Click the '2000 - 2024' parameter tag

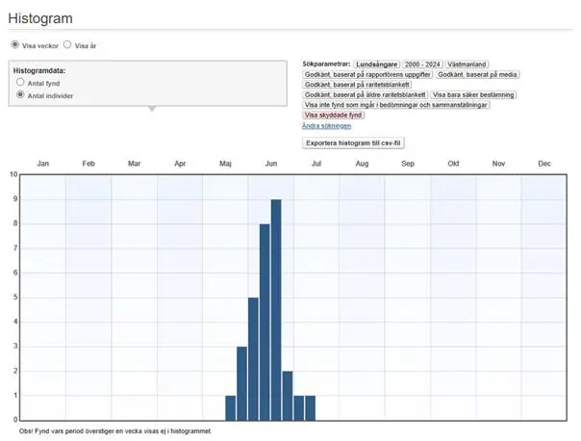click(421, 64)
